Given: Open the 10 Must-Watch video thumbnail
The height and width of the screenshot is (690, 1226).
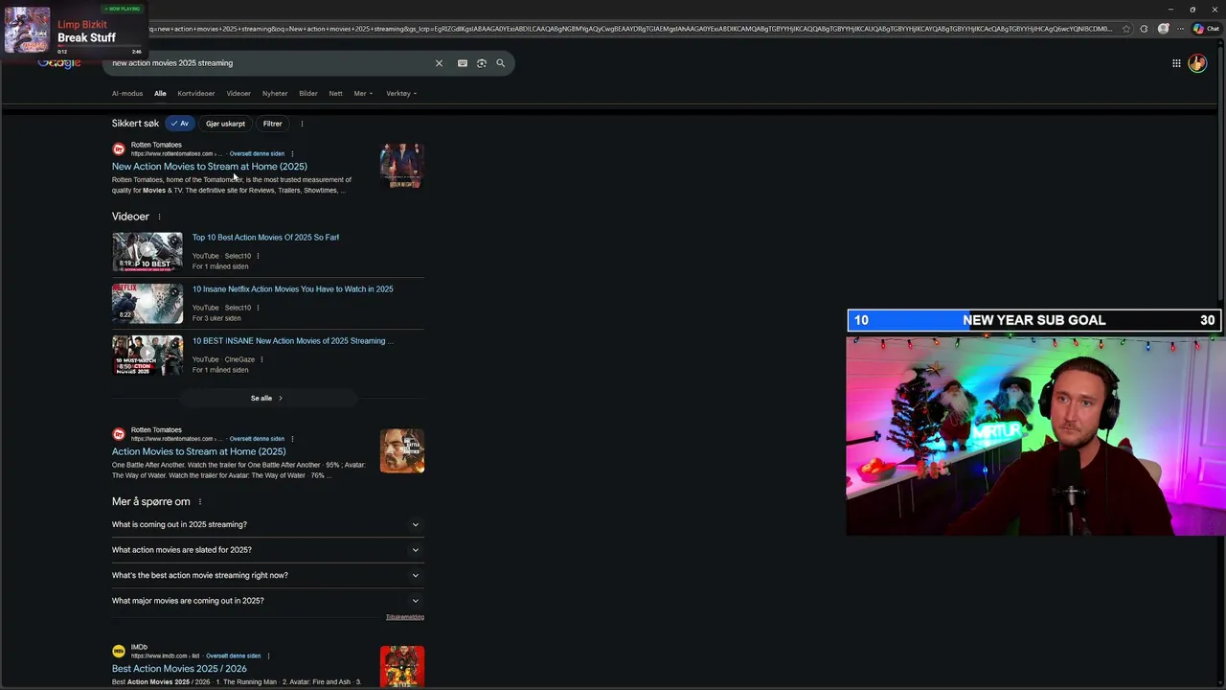Looking at the screenshot, I should [x=148, y=356].
